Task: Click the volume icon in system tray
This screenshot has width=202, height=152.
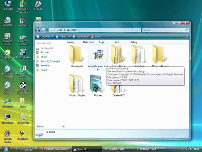Action: (x=191, y=149)
